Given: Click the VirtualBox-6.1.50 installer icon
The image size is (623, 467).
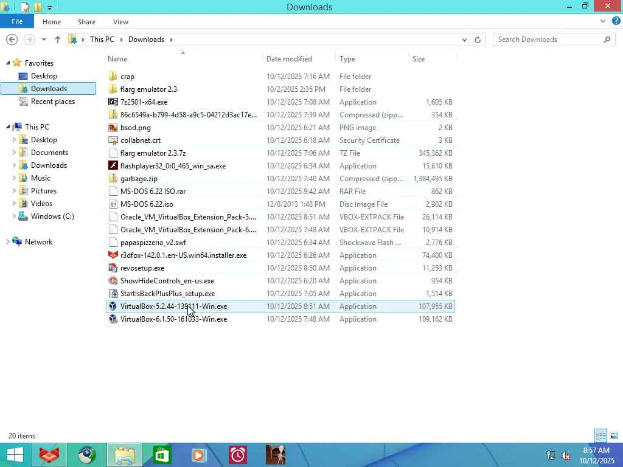Looking at the screenshot, I should pos(113,319).
